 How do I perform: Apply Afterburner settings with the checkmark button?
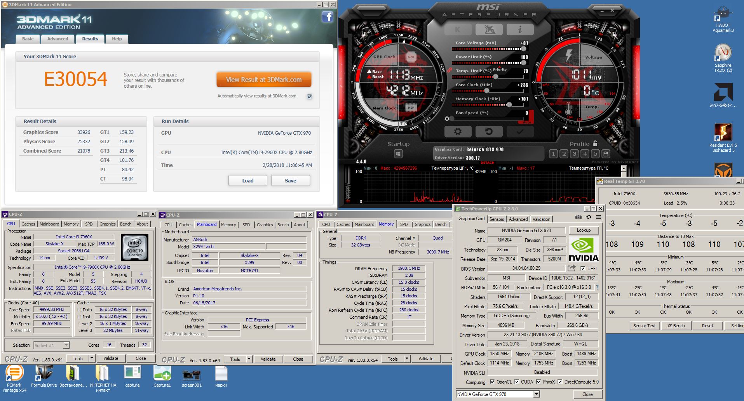pyautogui.click(x=520, y=132)
